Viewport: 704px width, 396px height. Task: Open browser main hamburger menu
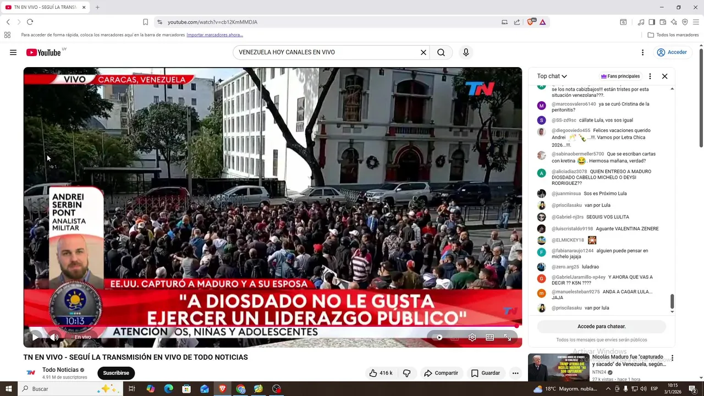(696, 22)
